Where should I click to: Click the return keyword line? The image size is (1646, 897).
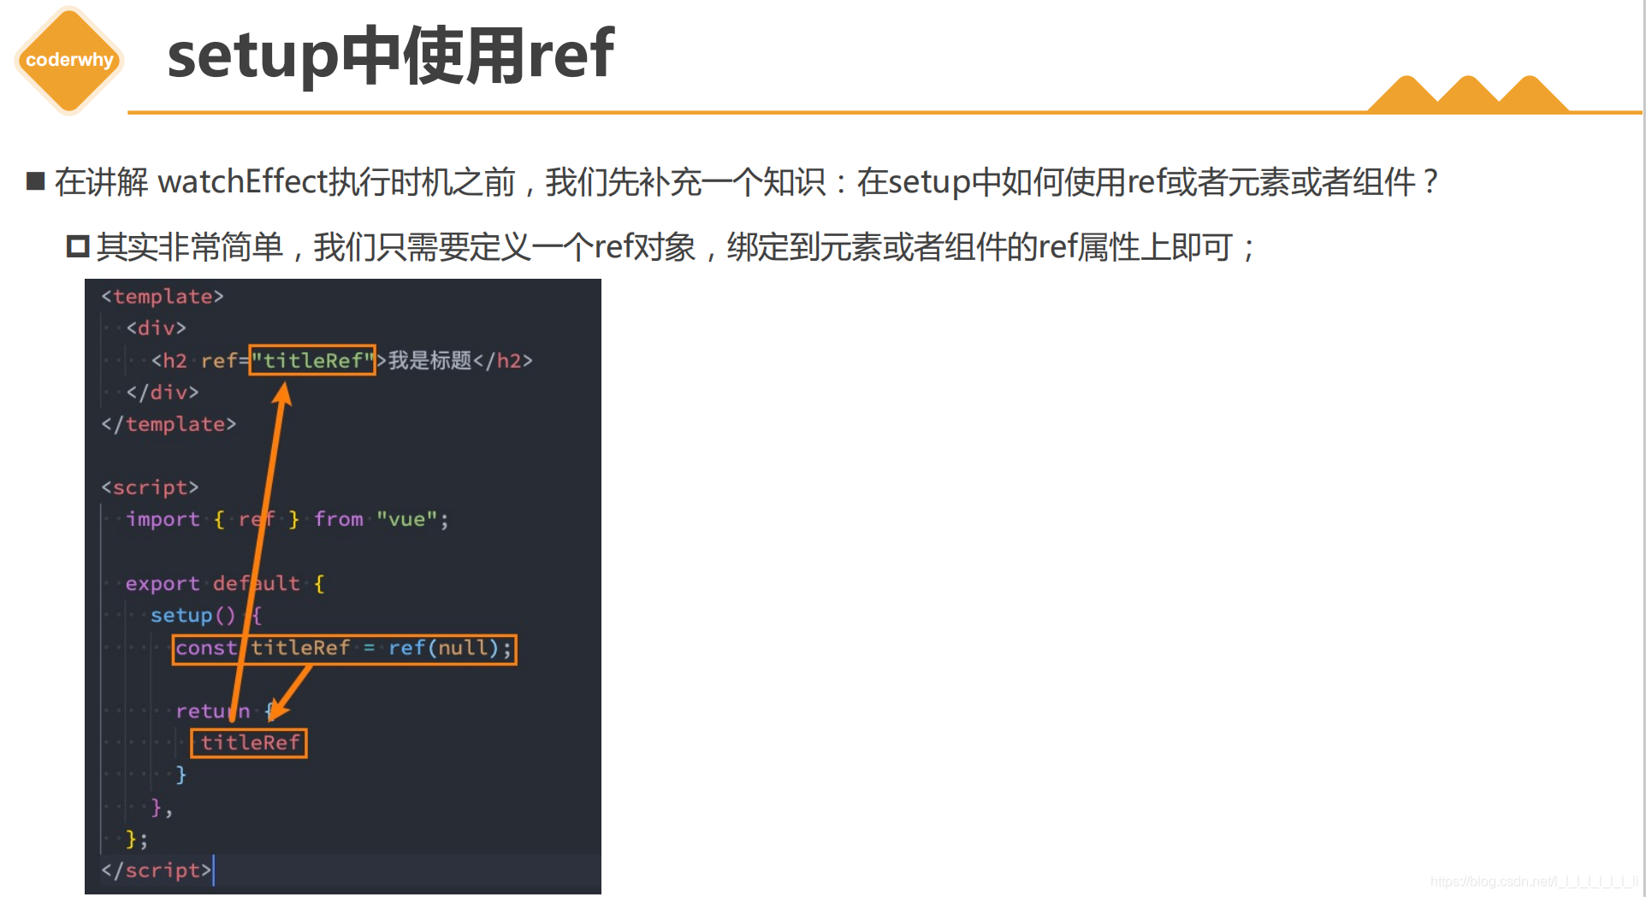pos(225,711)
